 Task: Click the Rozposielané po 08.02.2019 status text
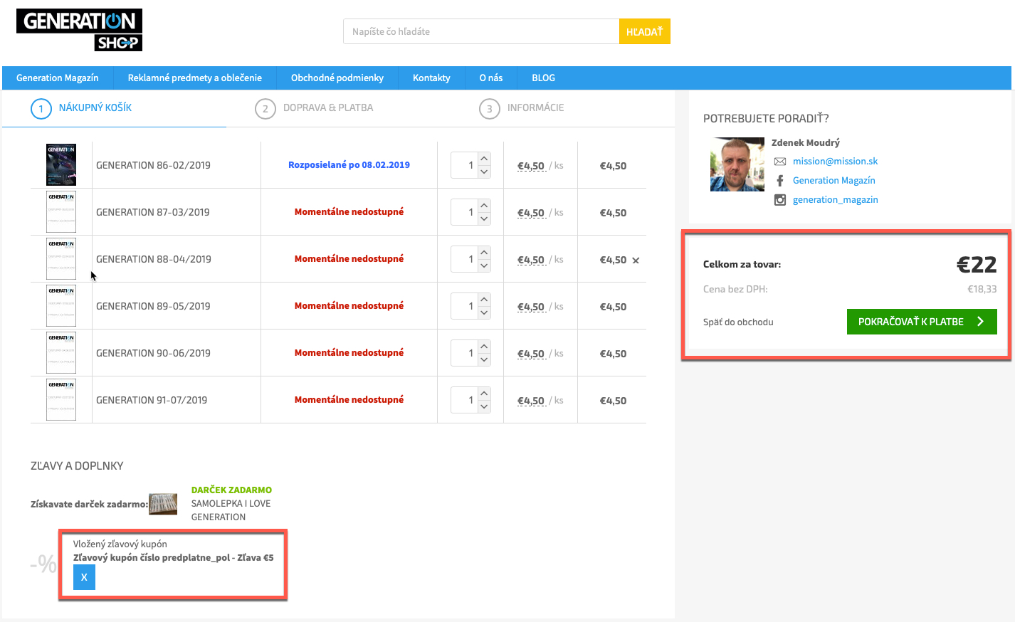pos(349,165)
